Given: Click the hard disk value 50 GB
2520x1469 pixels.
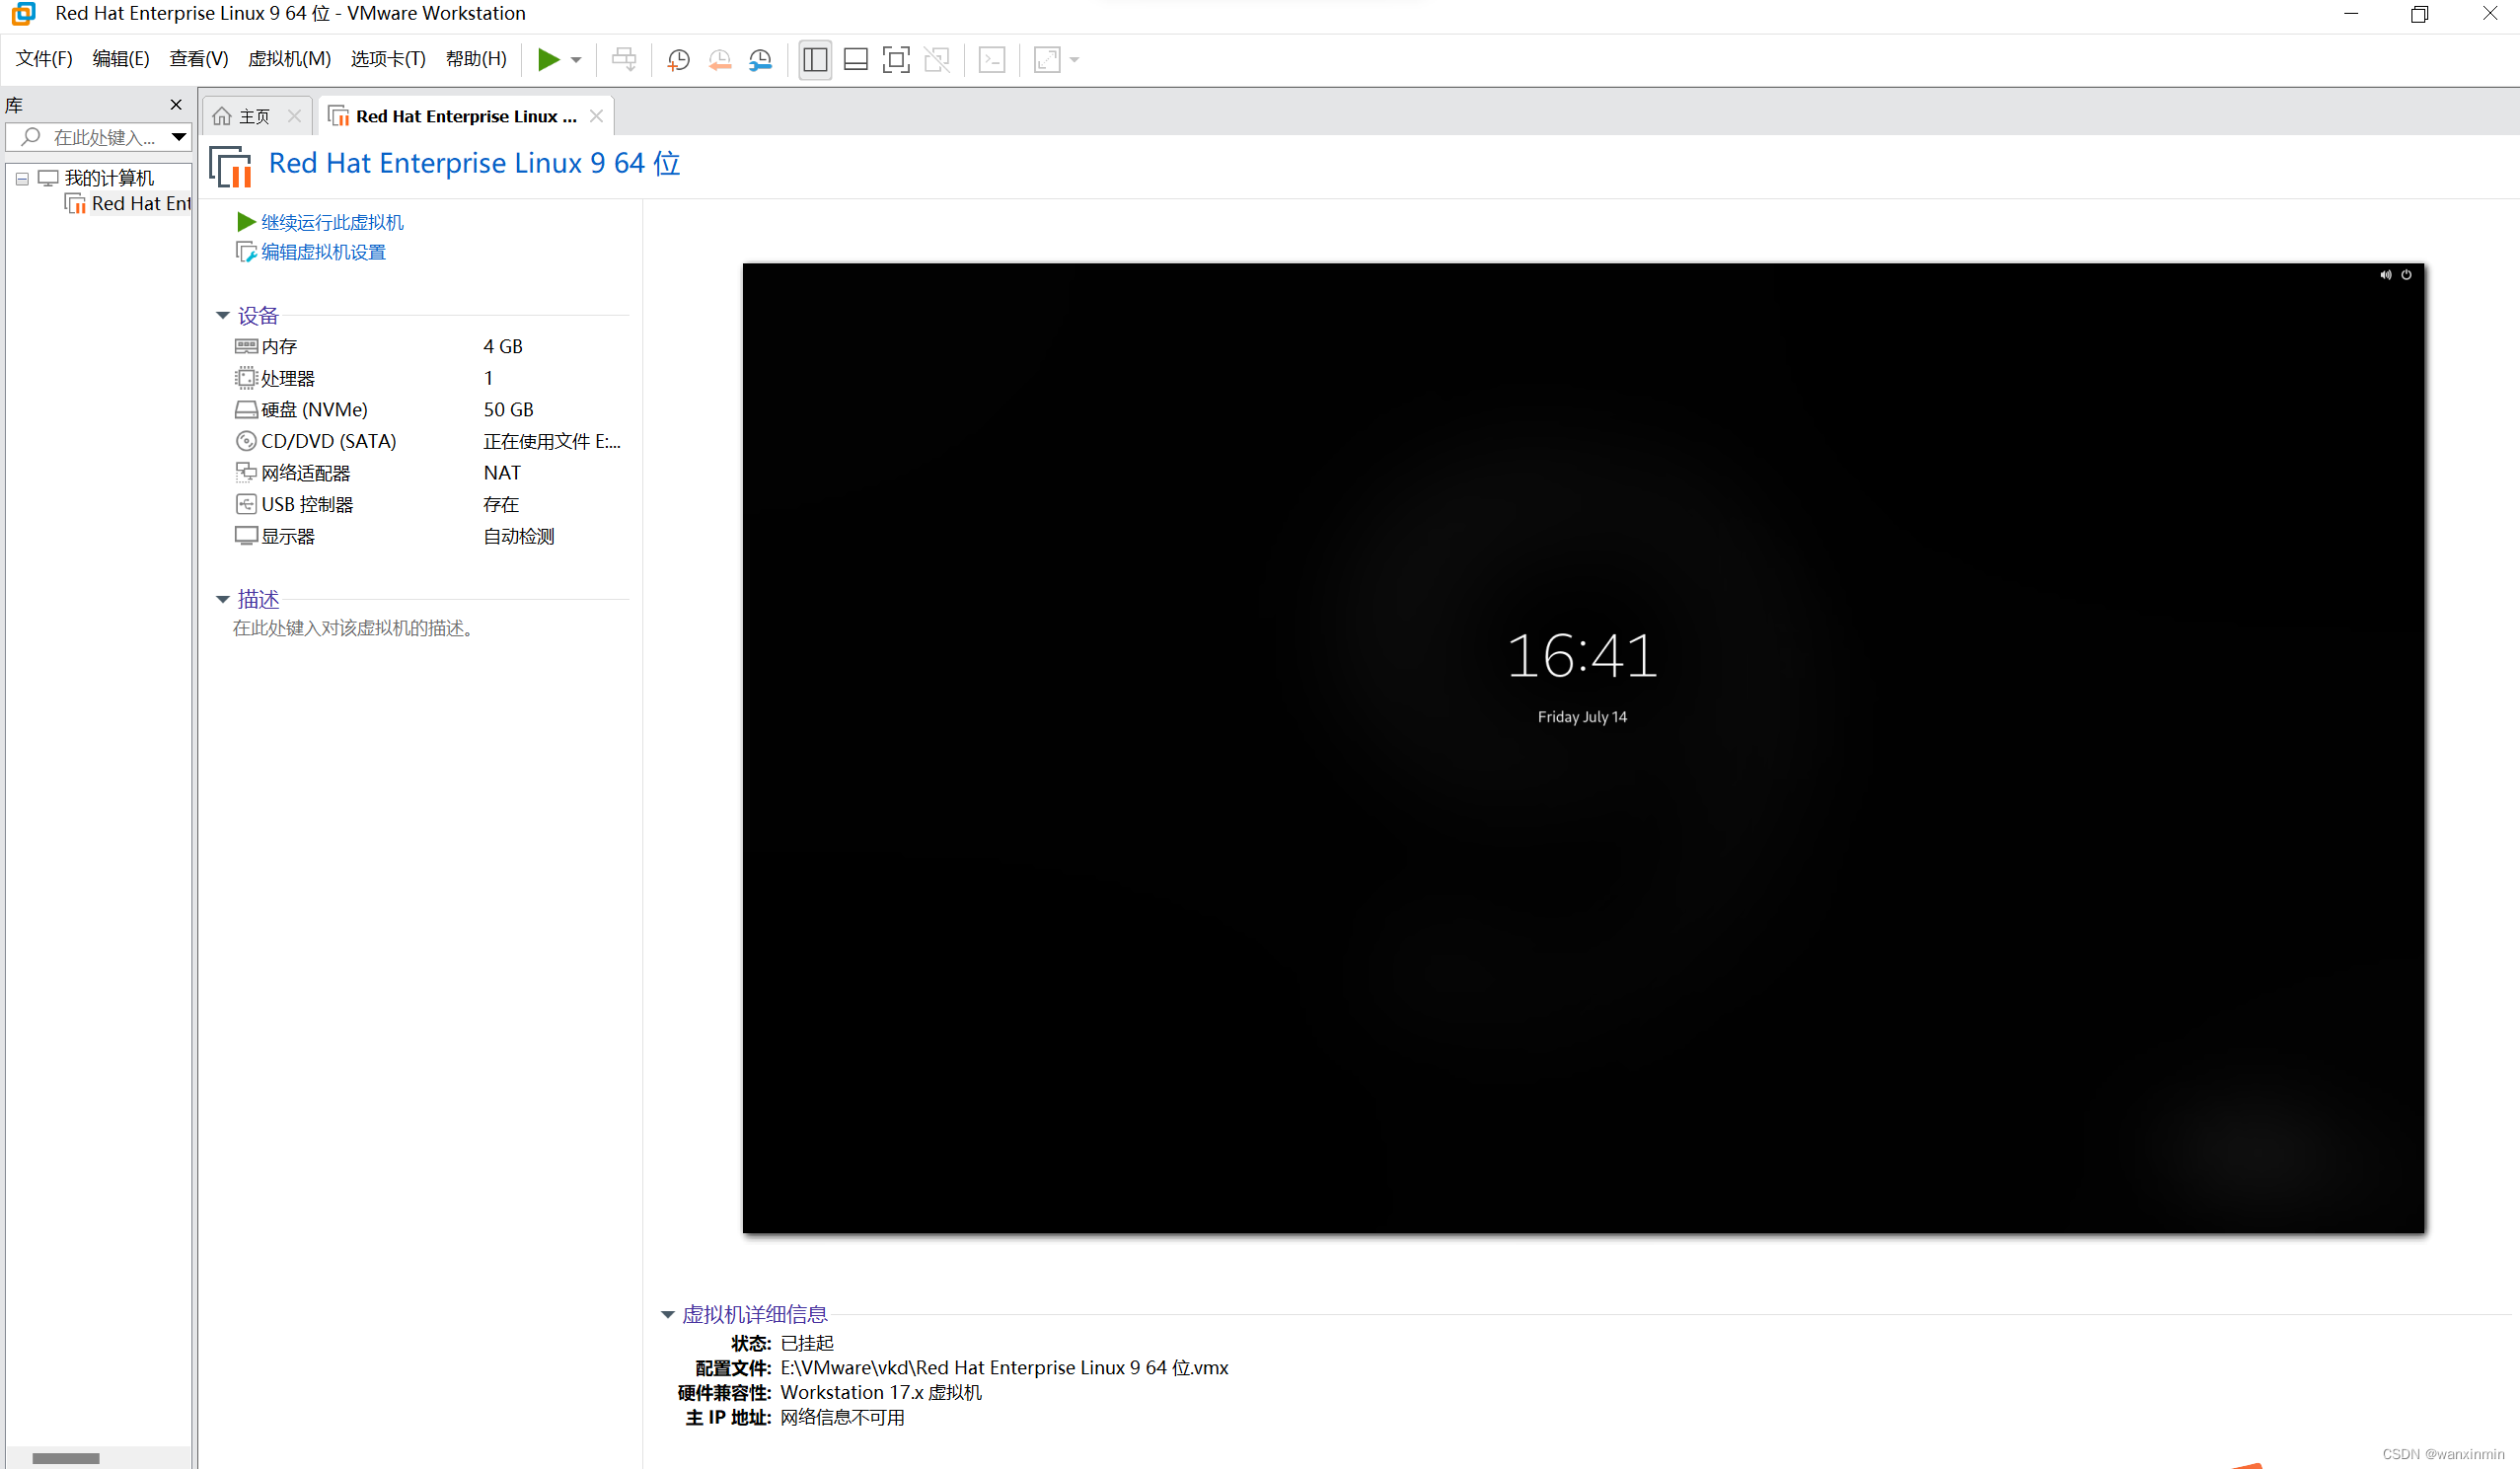Looking at the screenshot, I should 508,410.
